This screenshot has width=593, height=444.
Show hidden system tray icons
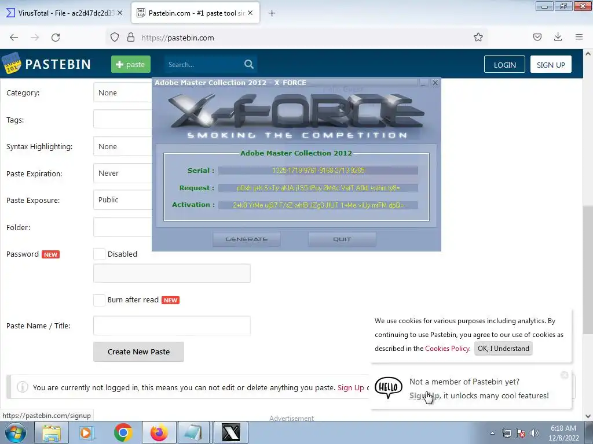coord(492,433)
